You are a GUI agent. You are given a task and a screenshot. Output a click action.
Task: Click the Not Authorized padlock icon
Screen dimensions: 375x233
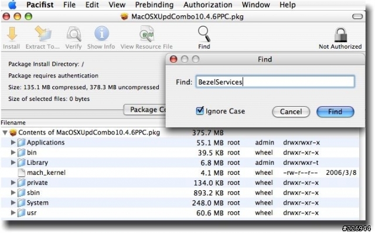340,34
